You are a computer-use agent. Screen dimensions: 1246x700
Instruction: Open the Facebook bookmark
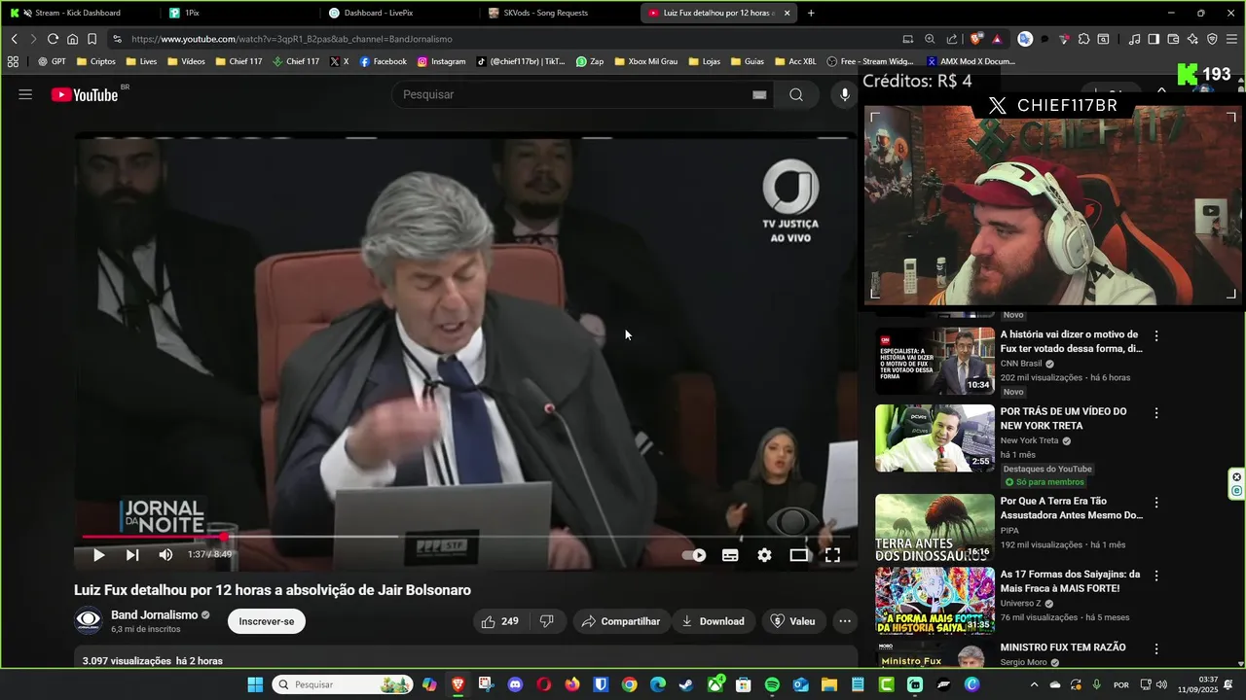tap(383, 61)
